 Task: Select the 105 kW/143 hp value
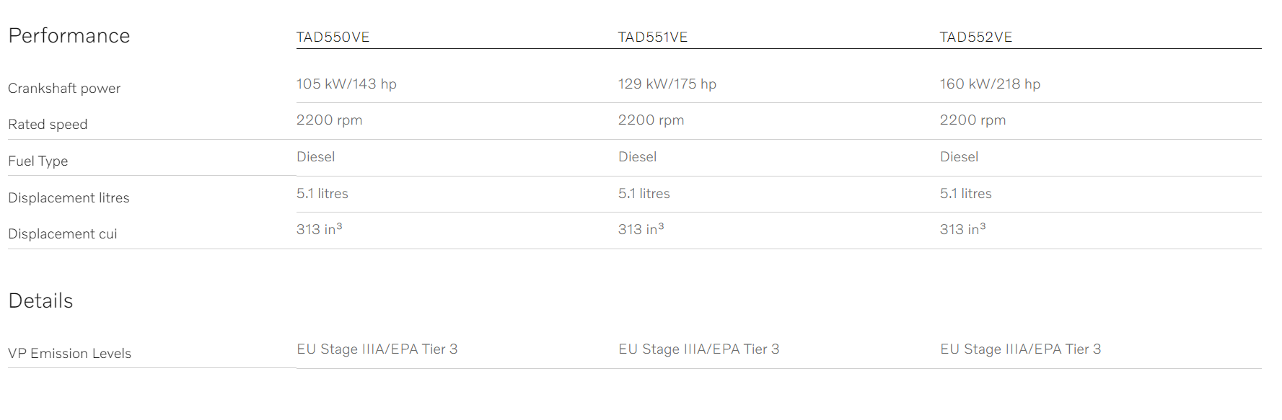click(x=346, y=84)
